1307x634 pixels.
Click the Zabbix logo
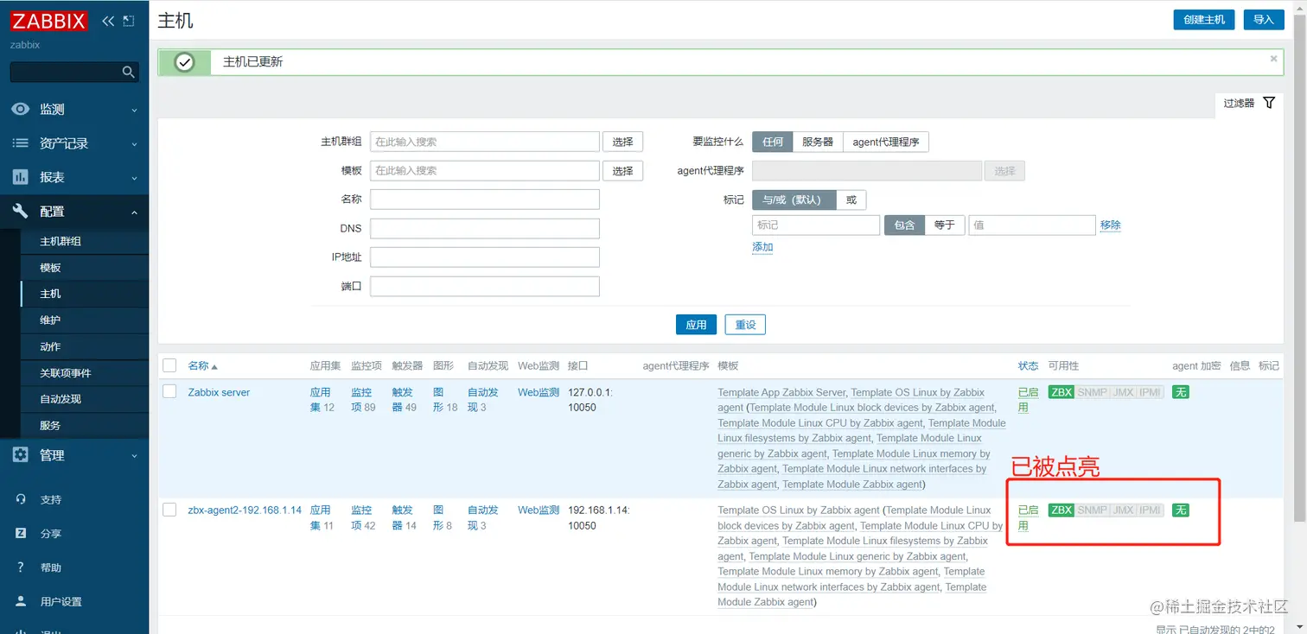pyautogui.click(x=49, y=21)
